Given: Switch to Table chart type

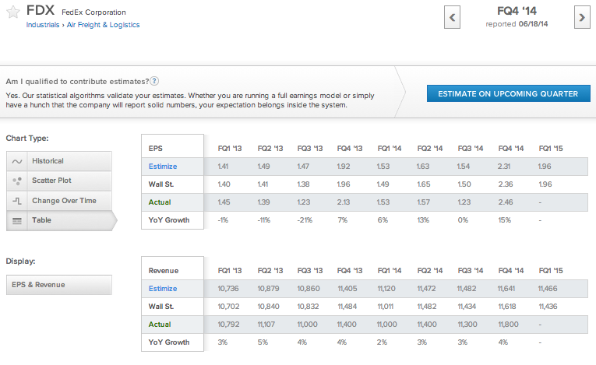Looking at the screenshot, I should (x=61, y=220).
